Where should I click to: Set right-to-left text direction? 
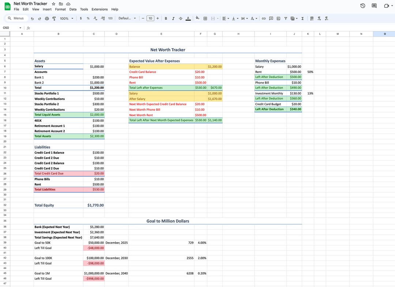coord(327,18)
